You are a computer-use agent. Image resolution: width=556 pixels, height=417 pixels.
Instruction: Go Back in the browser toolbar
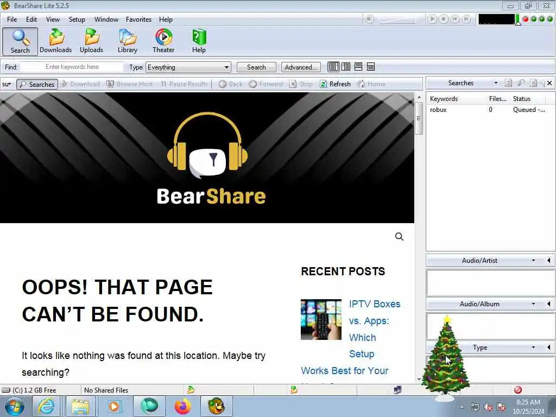pyautogui.click(x=230, y=84)
